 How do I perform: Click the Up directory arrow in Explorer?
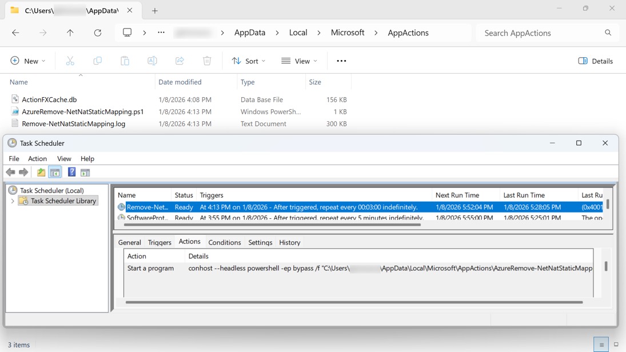70,33
